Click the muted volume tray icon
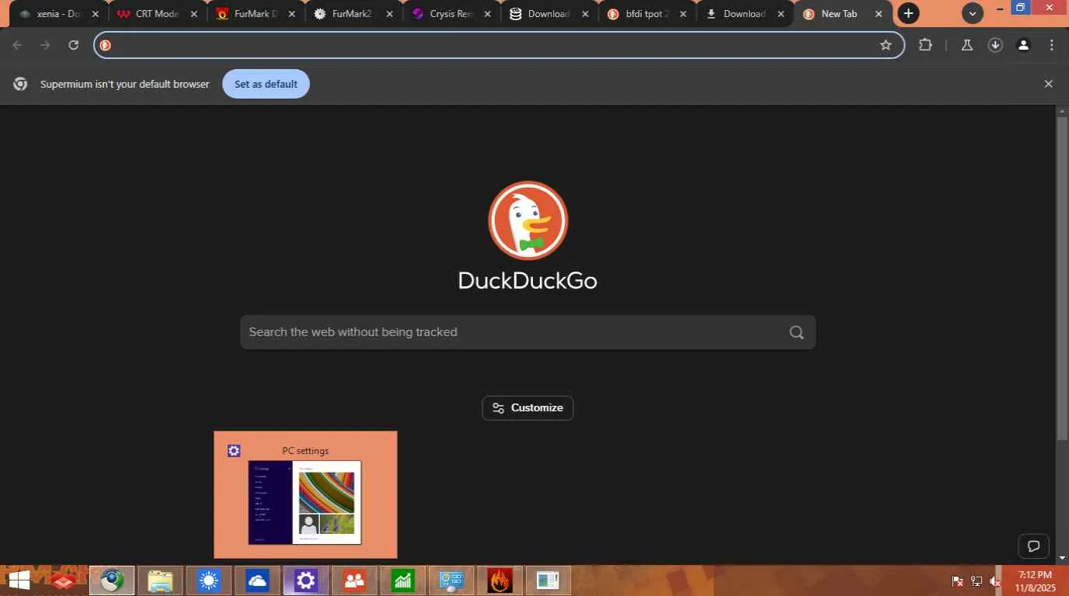 [996, 581]
